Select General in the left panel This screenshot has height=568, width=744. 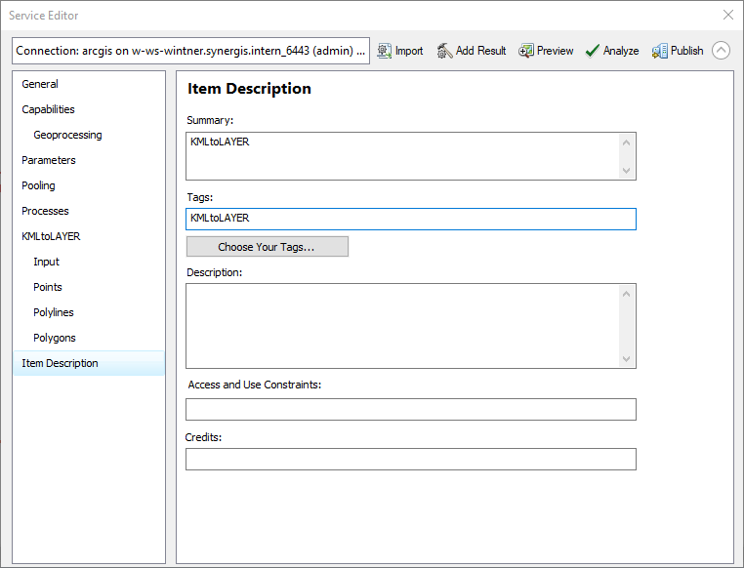click(40, 84)
